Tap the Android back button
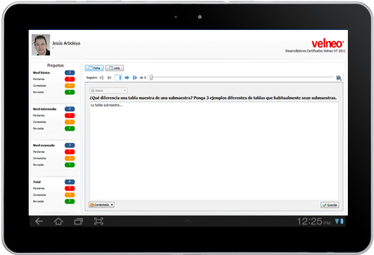The width and height of the screenshot is (374, 255). (x=39, y=221)
